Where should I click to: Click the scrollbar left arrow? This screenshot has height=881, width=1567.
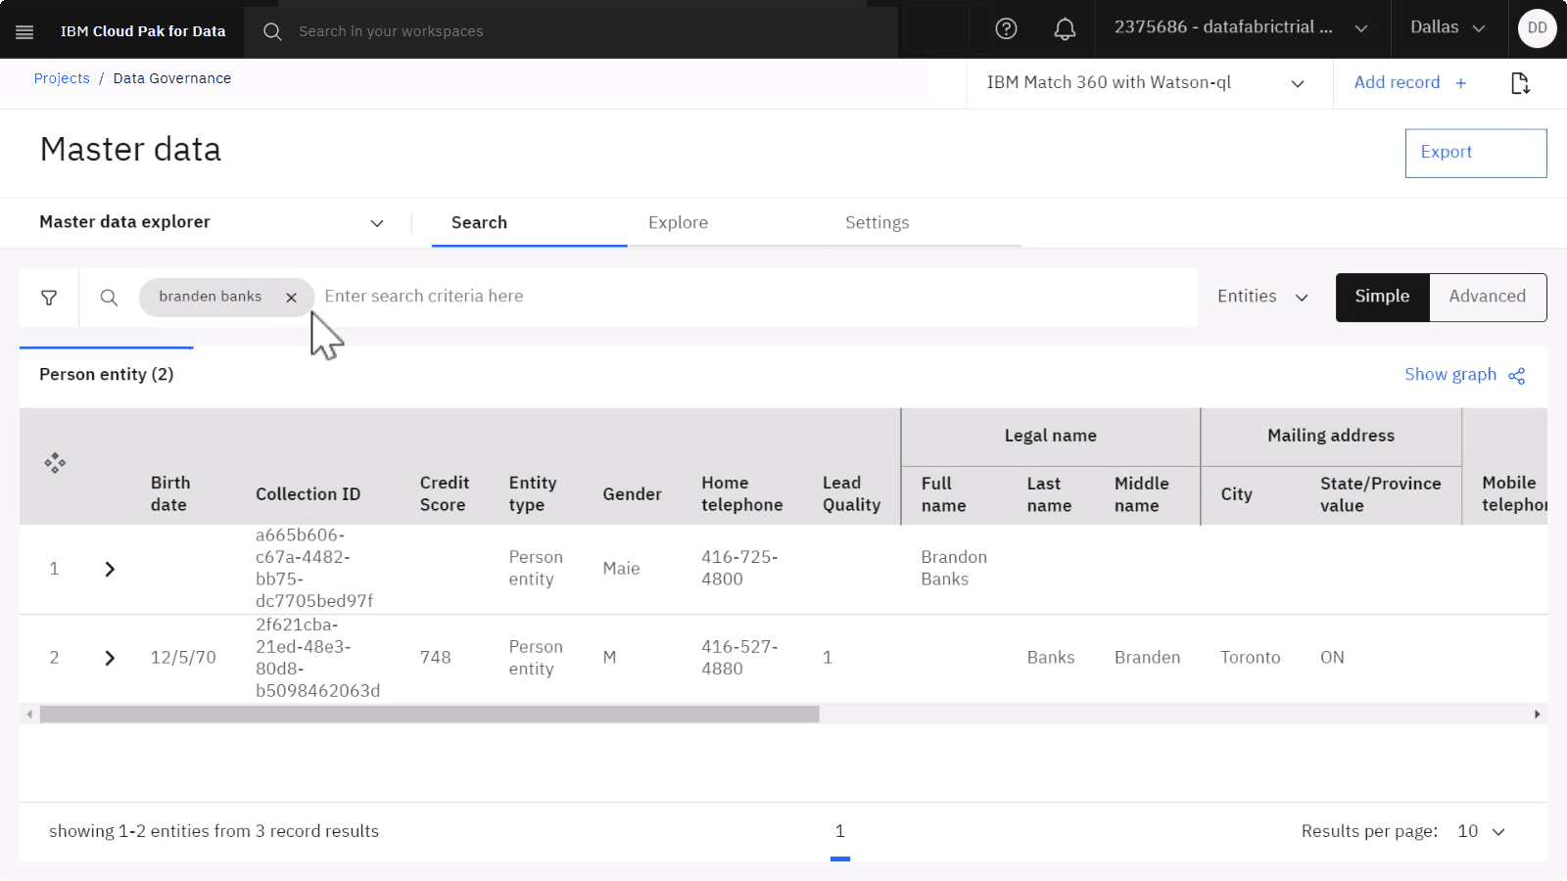pyautogui.click(x=29, y=715)
